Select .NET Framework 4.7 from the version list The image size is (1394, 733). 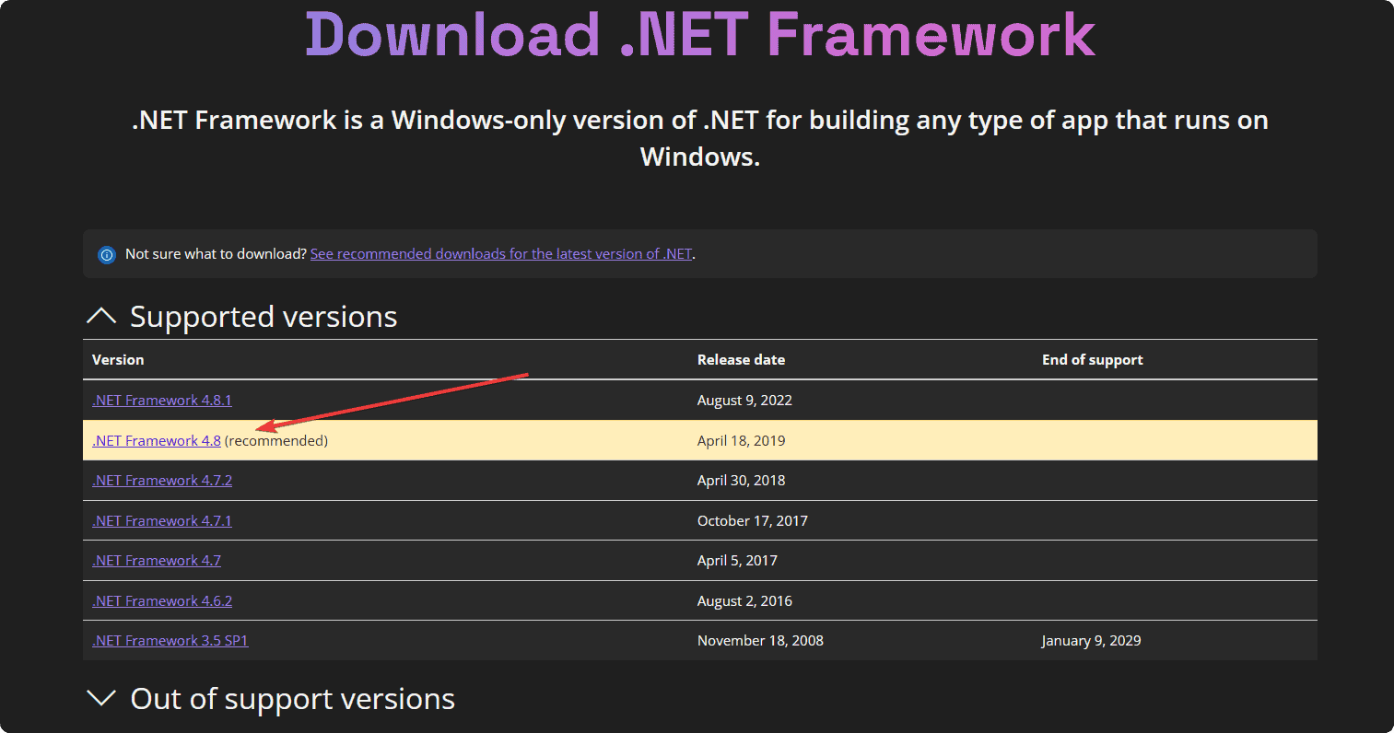pos(156,560)
